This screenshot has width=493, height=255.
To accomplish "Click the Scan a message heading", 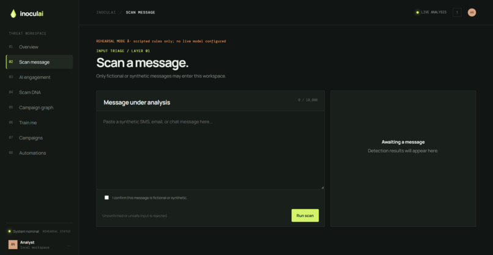I will click(x=143, y=63).
